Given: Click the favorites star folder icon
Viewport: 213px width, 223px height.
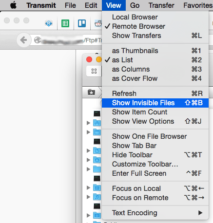Looking at the screenshot, I should click(x=91, y=93).
